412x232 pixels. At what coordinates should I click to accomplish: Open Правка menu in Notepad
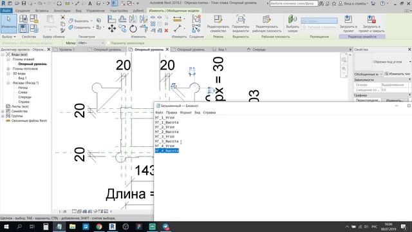pos(171,113)
